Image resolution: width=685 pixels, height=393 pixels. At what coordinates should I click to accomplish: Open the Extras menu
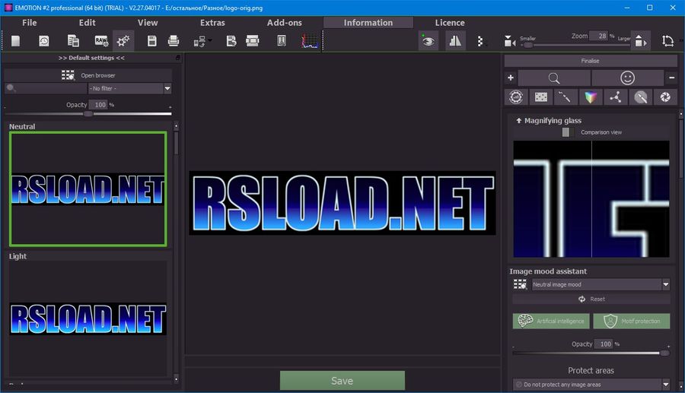[212, 23]
